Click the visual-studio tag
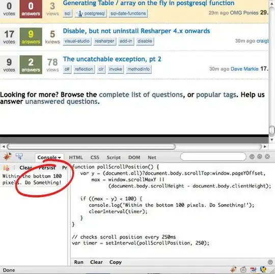Screen dimensions: 275x274 click(77, 41)
